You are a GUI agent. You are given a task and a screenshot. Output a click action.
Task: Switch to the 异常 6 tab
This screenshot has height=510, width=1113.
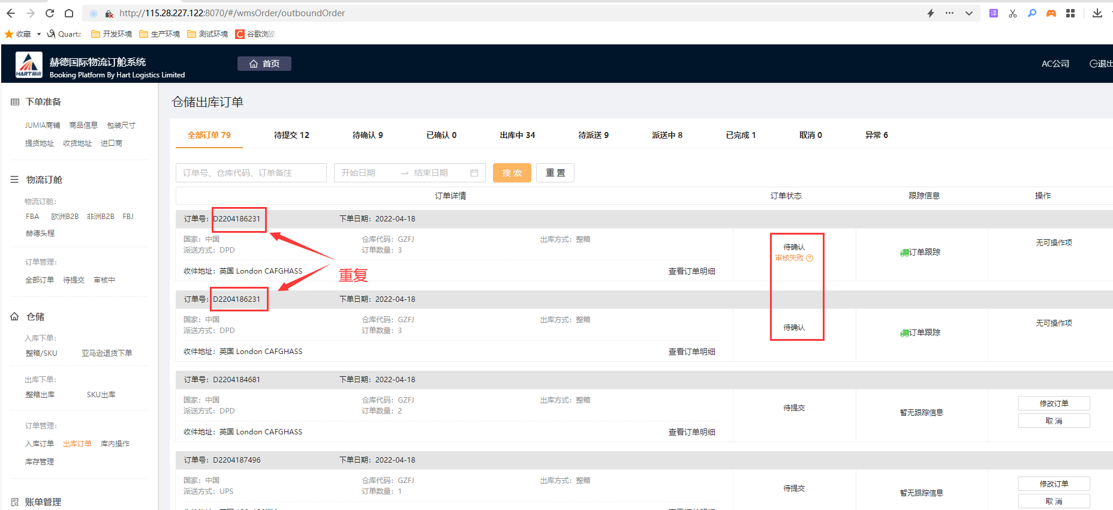pyautogui.click(x=876, y=135)
